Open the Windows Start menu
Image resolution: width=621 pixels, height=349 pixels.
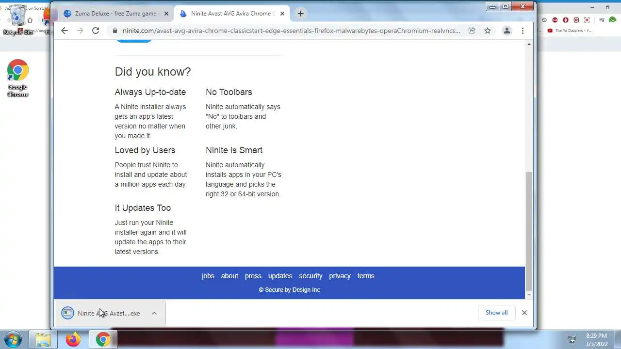coord(12,340)
